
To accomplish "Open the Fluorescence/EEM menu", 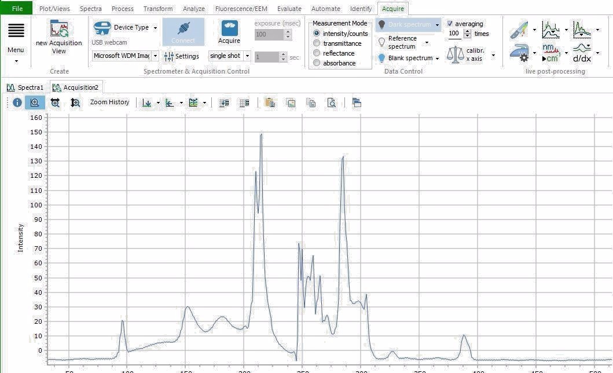I will [x=241, y=8].
